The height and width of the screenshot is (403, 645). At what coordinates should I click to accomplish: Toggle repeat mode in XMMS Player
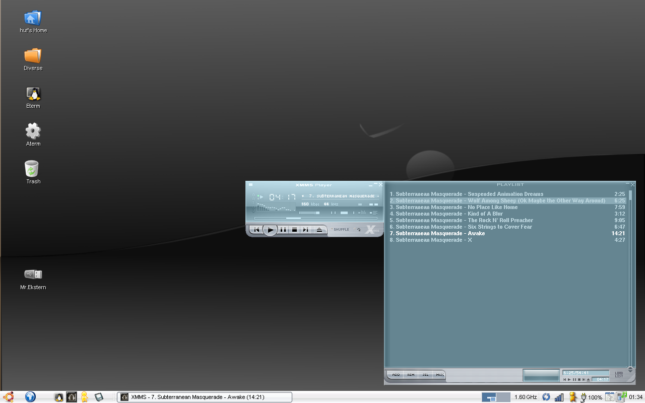point(358,230)
